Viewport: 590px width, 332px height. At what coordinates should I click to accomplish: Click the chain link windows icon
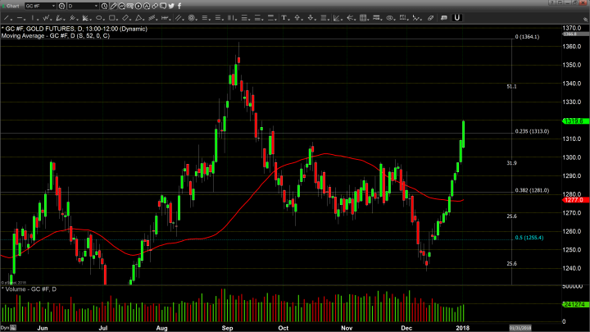coord(155,6)
